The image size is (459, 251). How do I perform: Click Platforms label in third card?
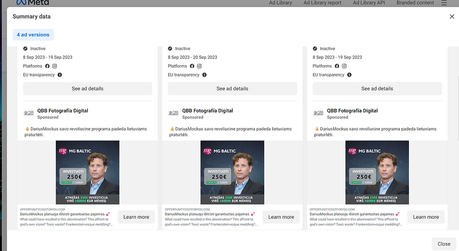pos(322,66)
